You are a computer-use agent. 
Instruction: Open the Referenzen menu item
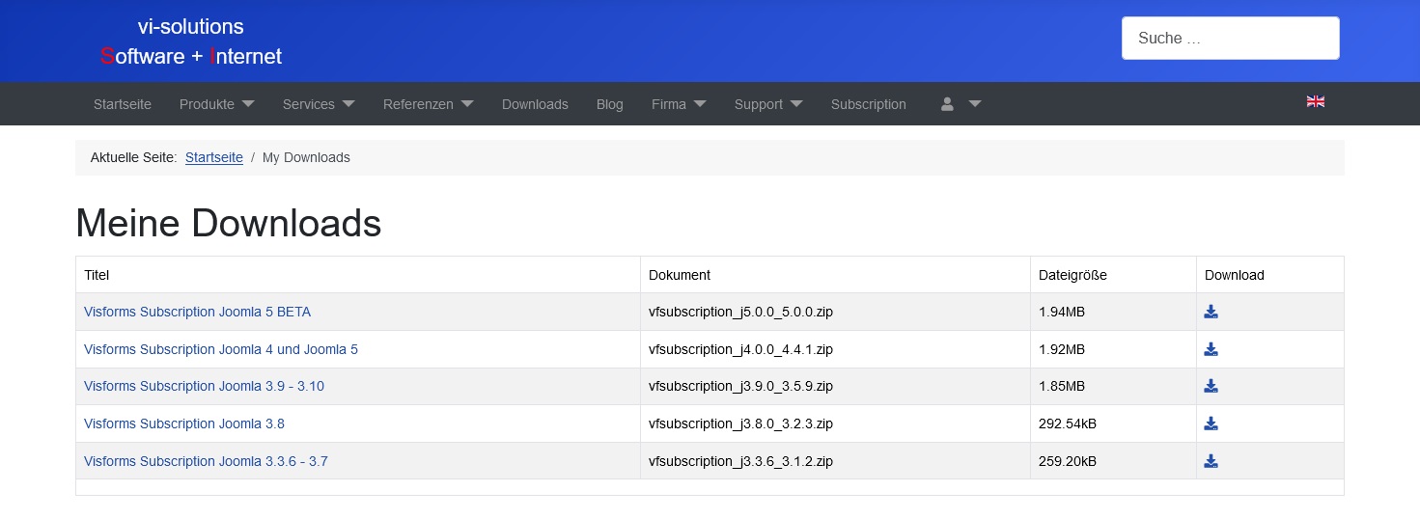tap(418, 104)
